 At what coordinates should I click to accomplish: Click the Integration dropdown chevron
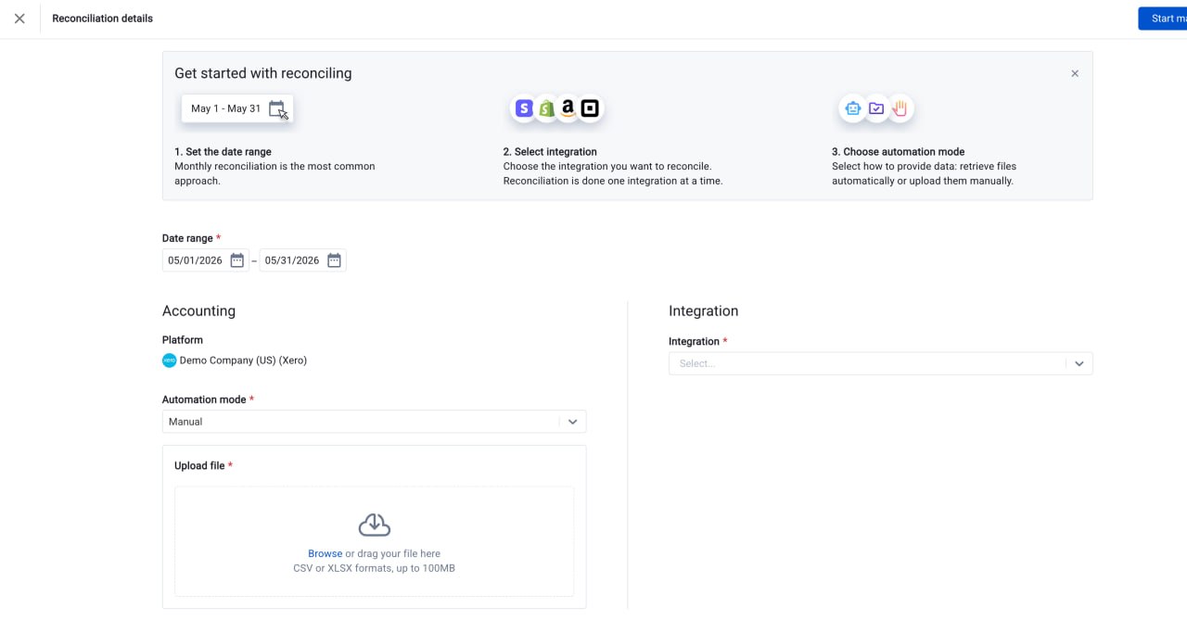(x=1079, y=363)
